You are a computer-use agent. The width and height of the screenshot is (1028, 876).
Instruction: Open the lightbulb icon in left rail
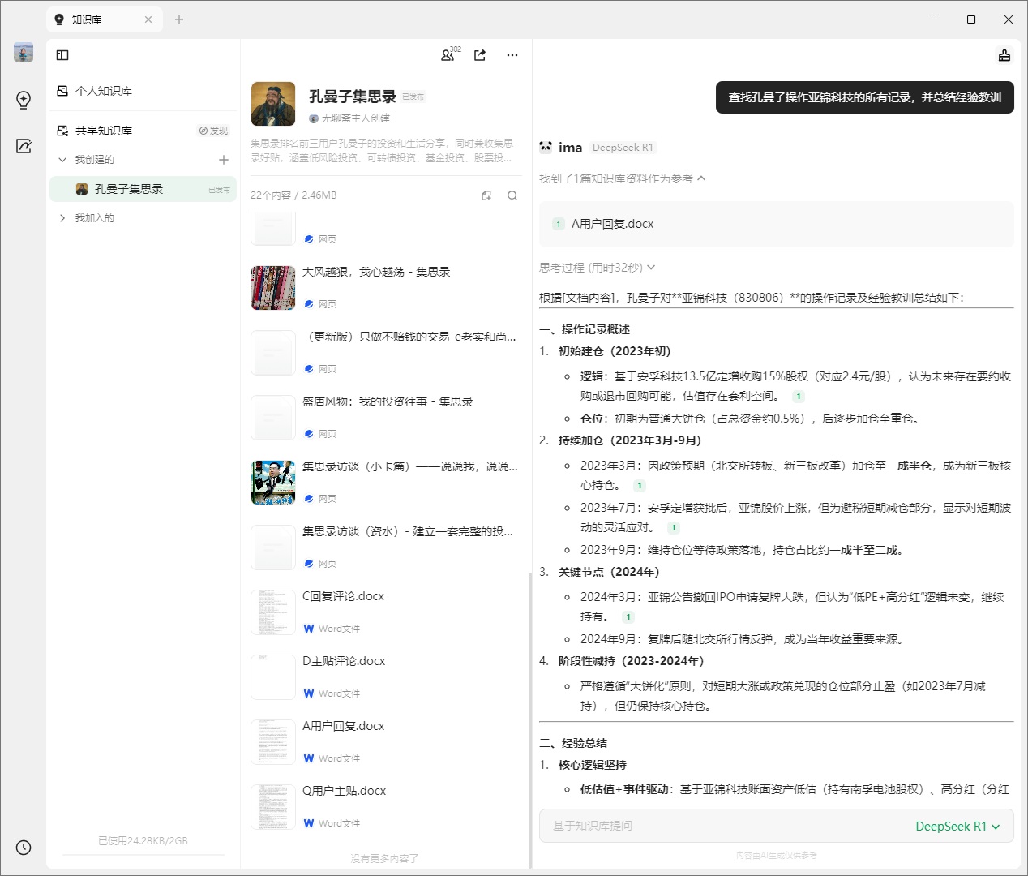click(x=24, y=100)
